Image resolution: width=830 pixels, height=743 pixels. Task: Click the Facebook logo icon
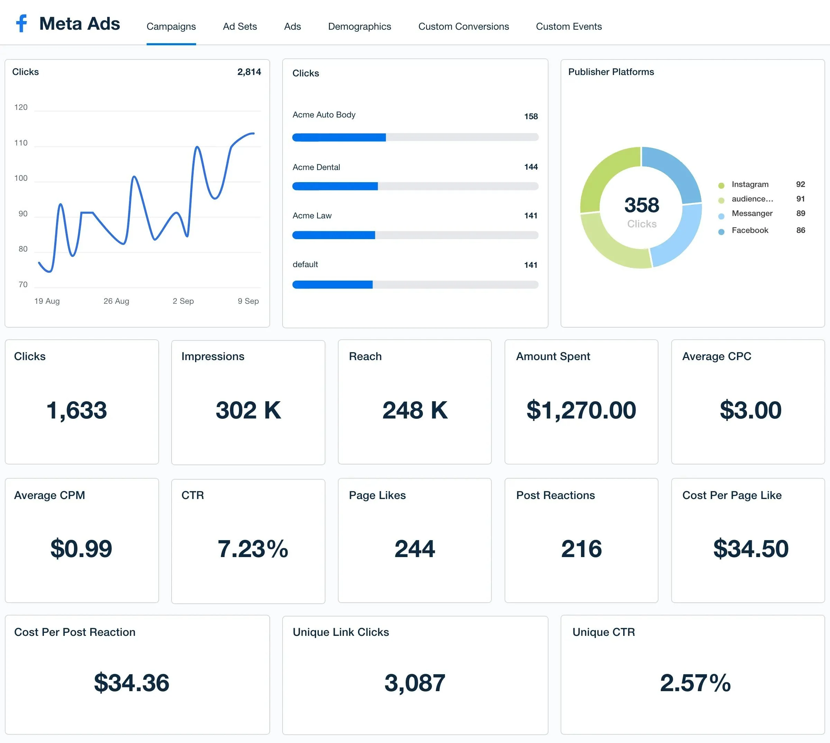(x=22, y=24)
